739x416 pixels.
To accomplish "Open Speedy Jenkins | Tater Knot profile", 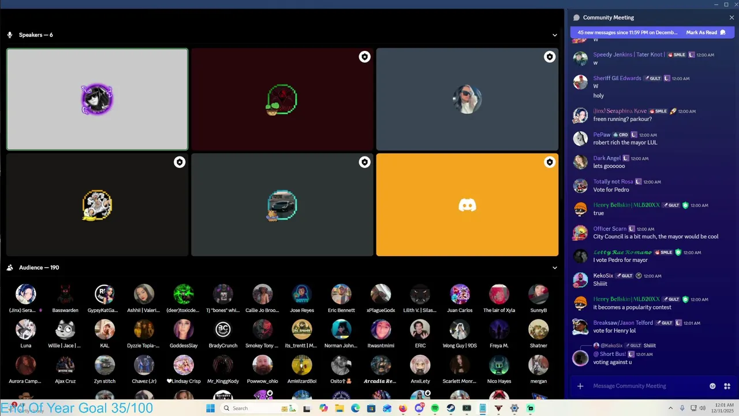I will click(x=629, y=54).
